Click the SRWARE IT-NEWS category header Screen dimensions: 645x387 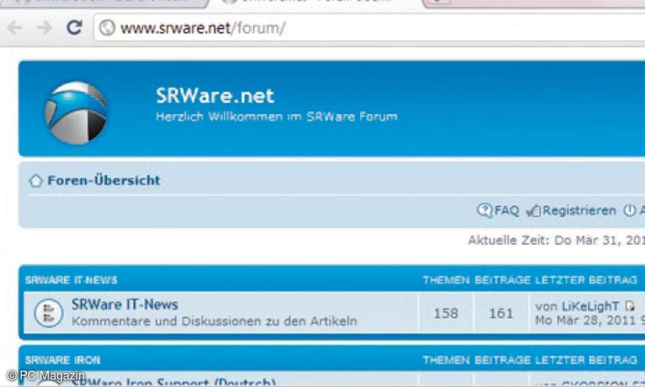tap(71, 280)
